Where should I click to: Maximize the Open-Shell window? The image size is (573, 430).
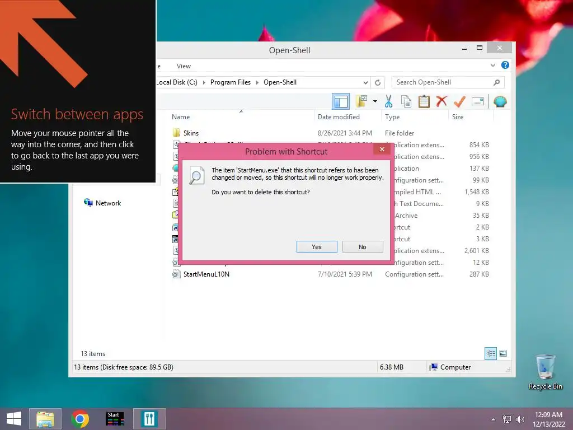(480, 48)
